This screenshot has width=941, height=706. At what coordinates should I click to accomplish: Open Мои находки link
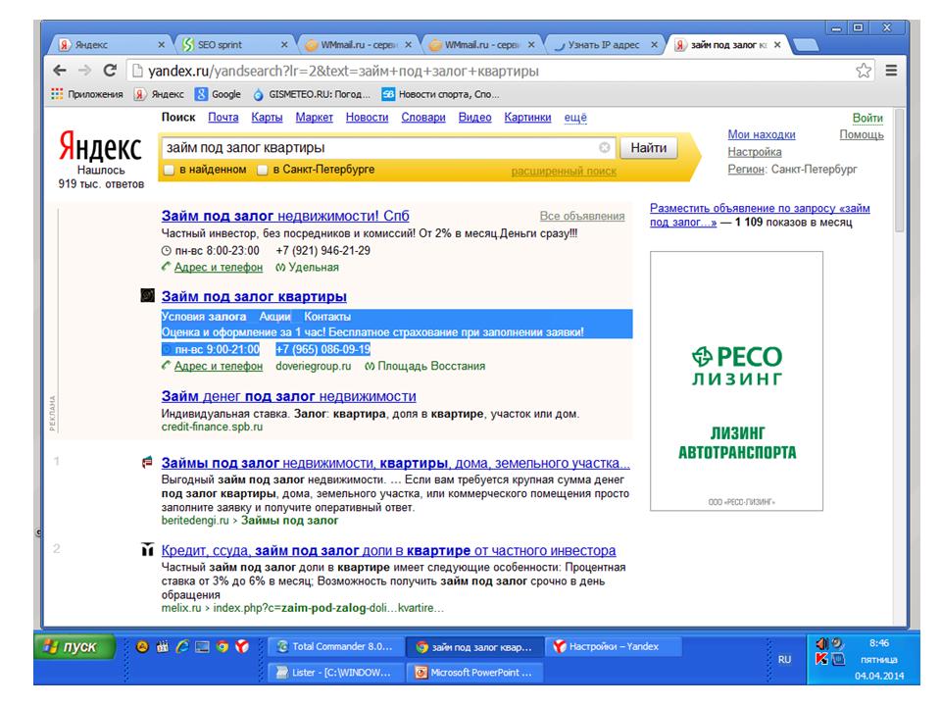(762, 134)
